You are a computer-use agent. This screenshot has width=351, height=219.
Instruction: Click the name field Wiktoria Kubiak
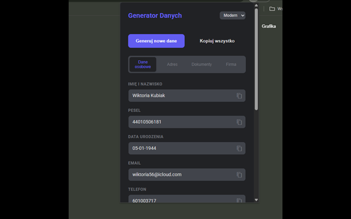181,96
